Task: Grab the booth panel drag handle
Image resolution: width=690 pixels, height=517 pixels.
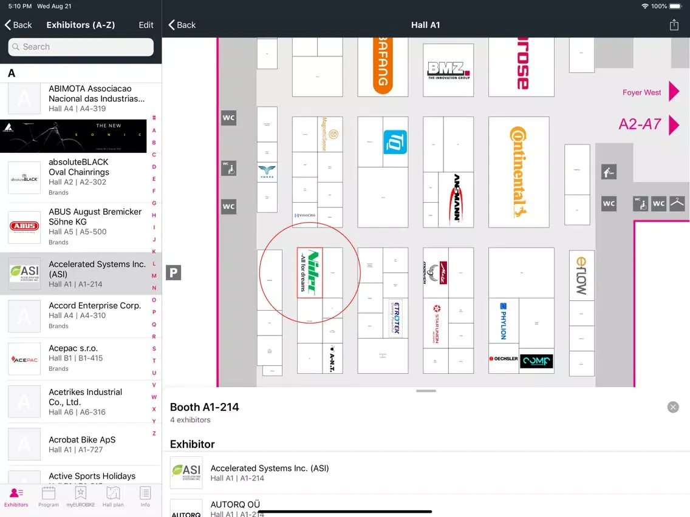Action: coord(426,391)
